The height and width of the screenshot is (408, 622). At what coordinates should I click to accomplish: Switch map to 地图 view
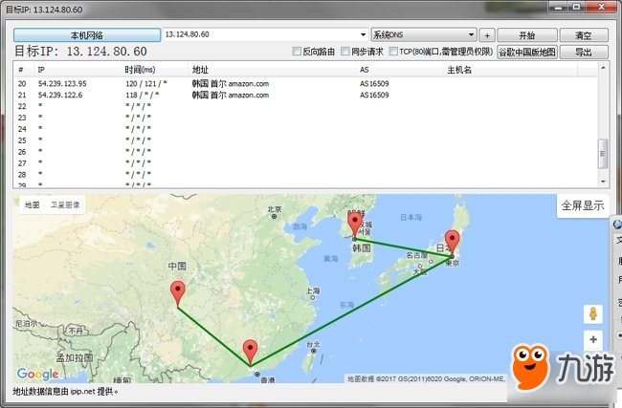(x=33, y=204)
